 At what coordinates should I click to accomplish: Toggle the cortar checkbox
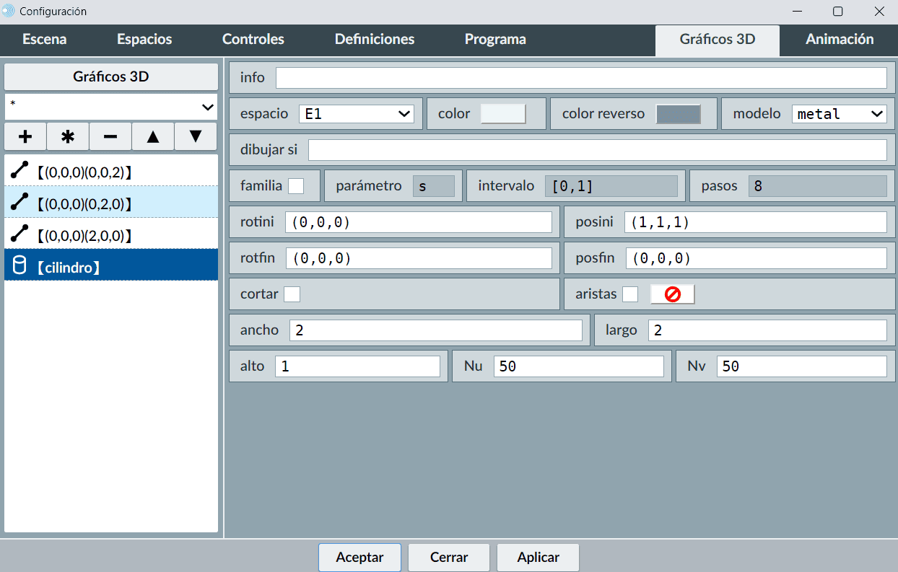[x=292, y=294]
